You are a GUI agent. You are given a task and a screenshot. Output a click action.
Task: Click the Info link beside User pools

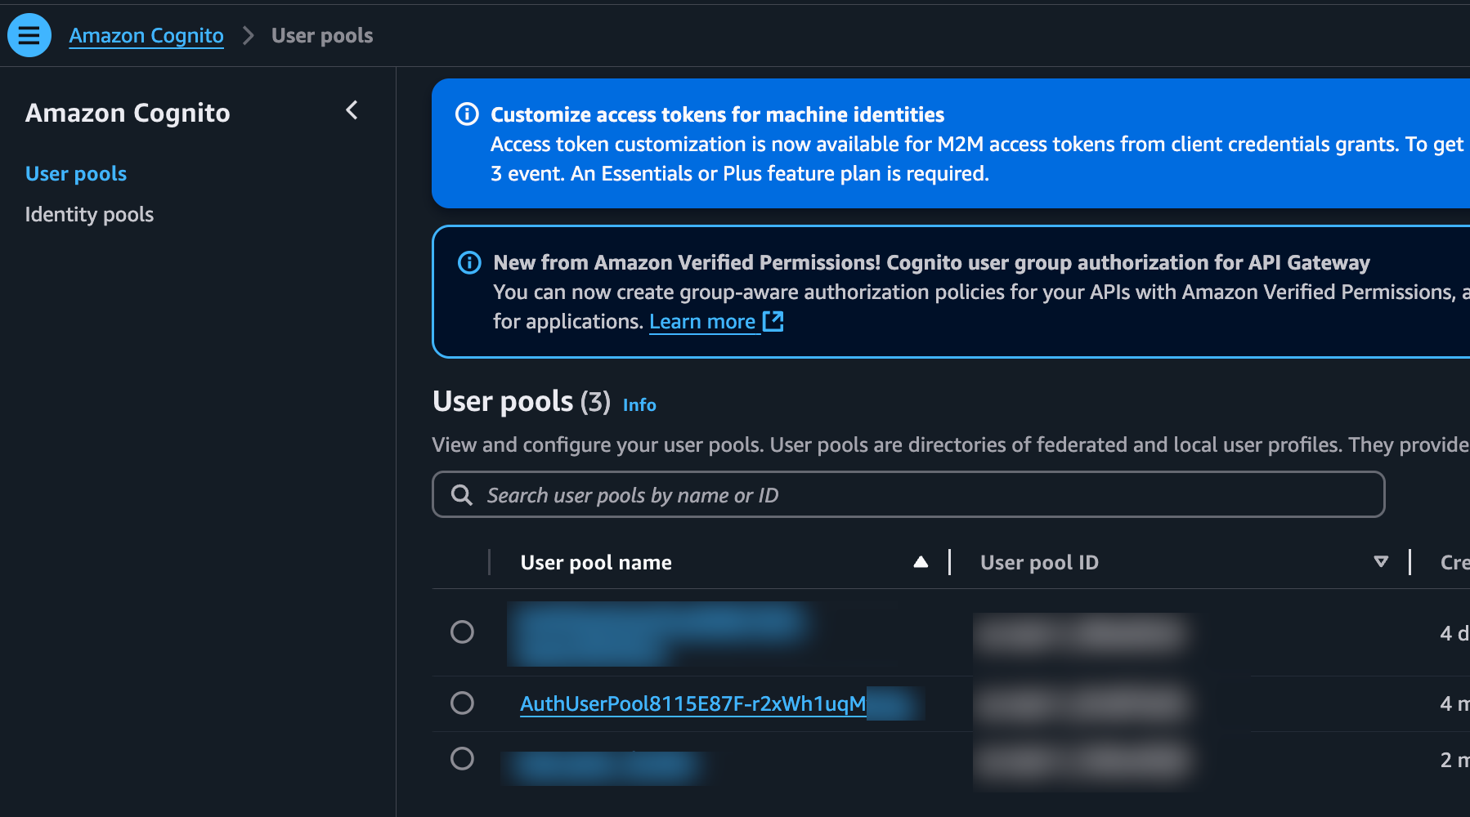(x=639, y=405)
